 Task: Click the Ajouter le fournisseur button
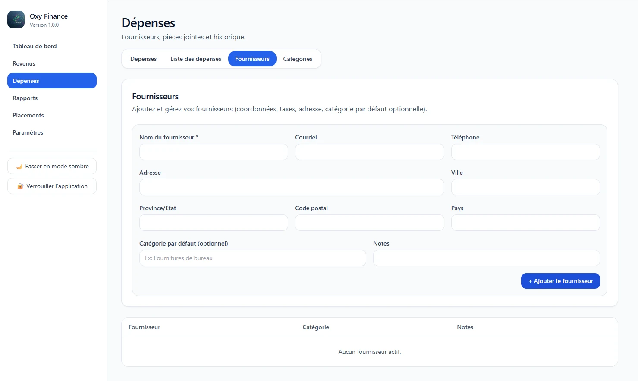click(x=560, y=281)
